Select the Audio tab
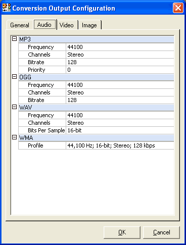This screenshot has height=245, width=186. pos(44,25)
